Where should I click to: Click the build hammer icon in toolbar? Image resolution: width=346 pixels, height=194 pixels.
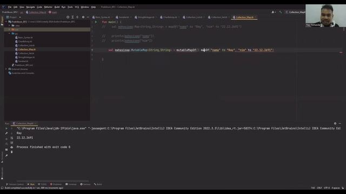pos(281,12)
